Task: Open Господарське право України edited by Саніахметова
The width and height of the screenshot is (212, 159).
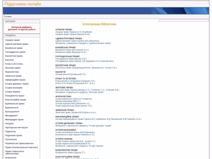Action: 84,61
